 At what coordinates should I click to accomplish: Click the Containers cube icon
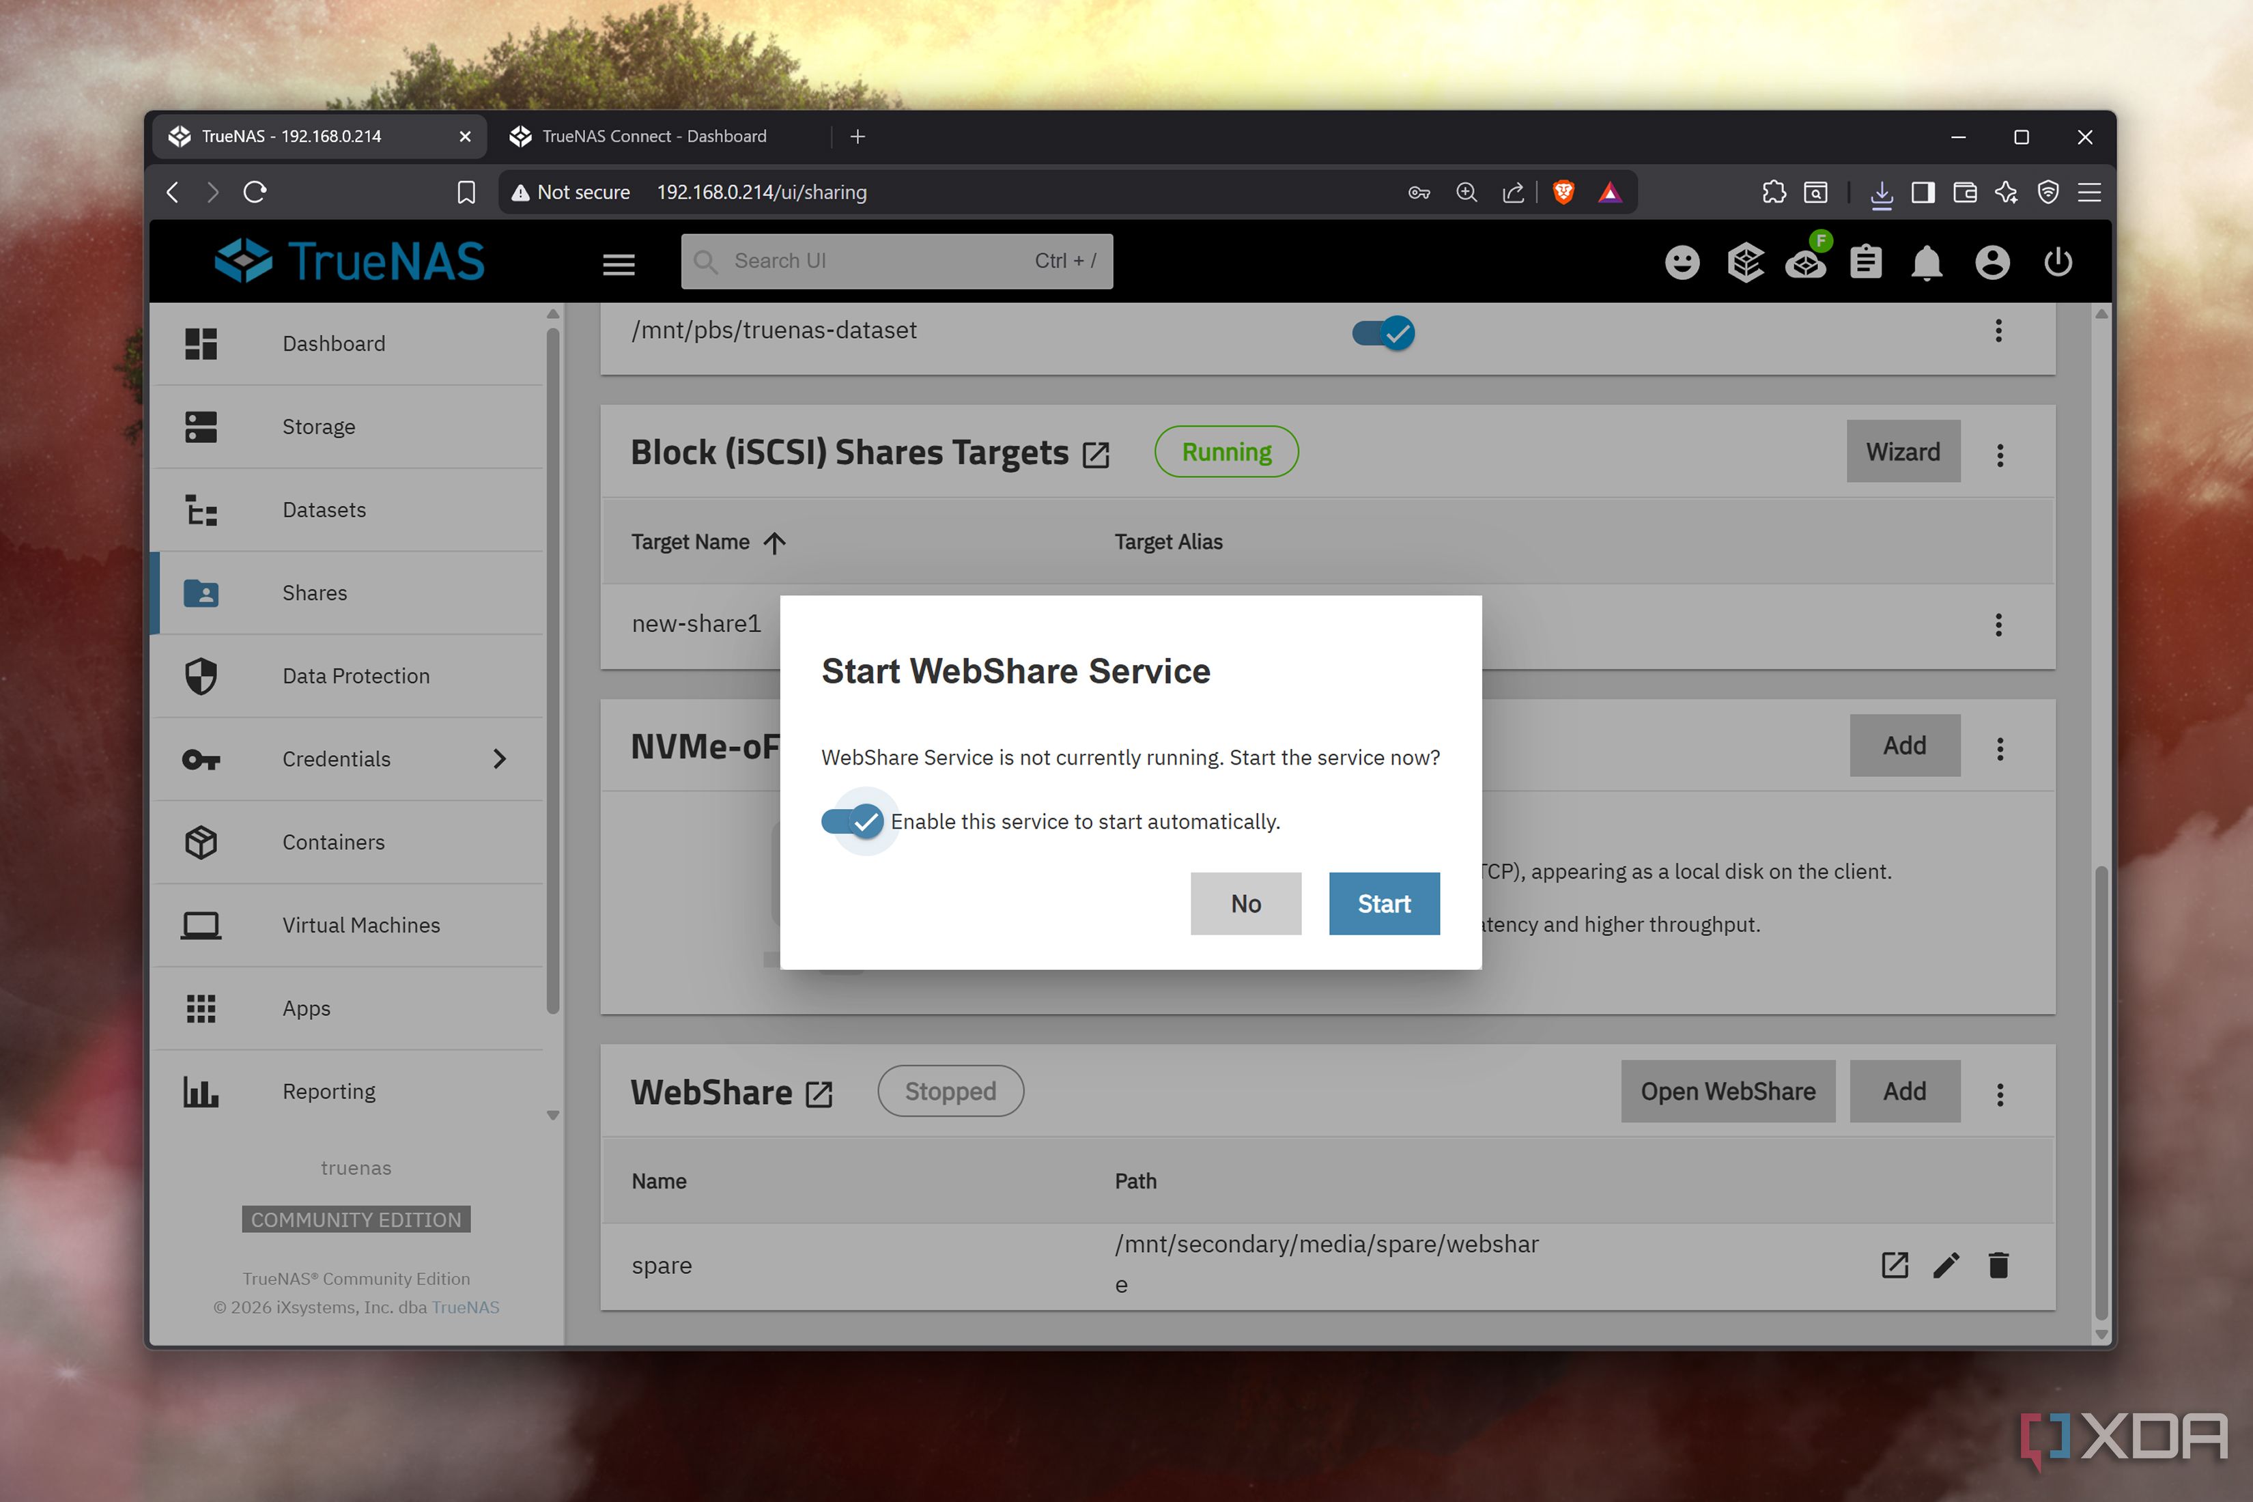(x=201, y=842)
